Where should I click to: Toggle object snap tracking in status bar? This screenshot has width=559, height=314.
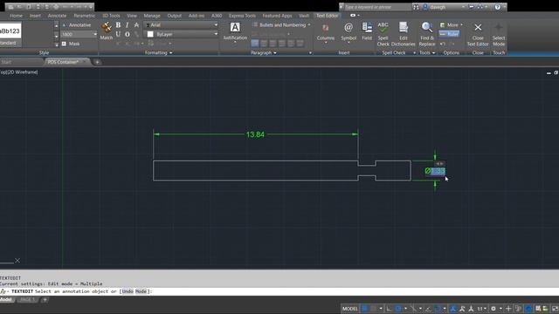[428, 308]
